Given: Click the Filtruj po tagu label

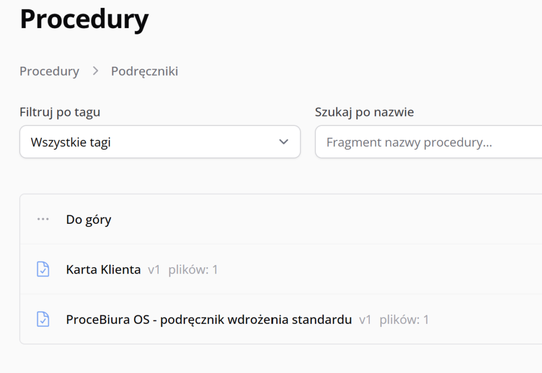Looking at the screenshot, I should 60,112.
